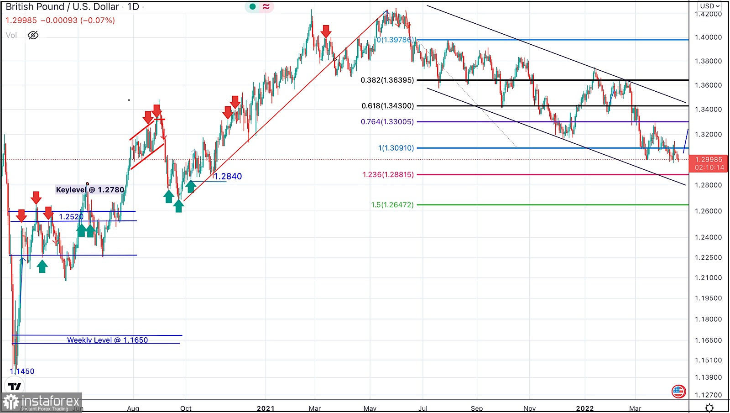Viewport: 730px width, 413px height.
Task: Click the Aug label on time axis
Action: click(133, 408)
